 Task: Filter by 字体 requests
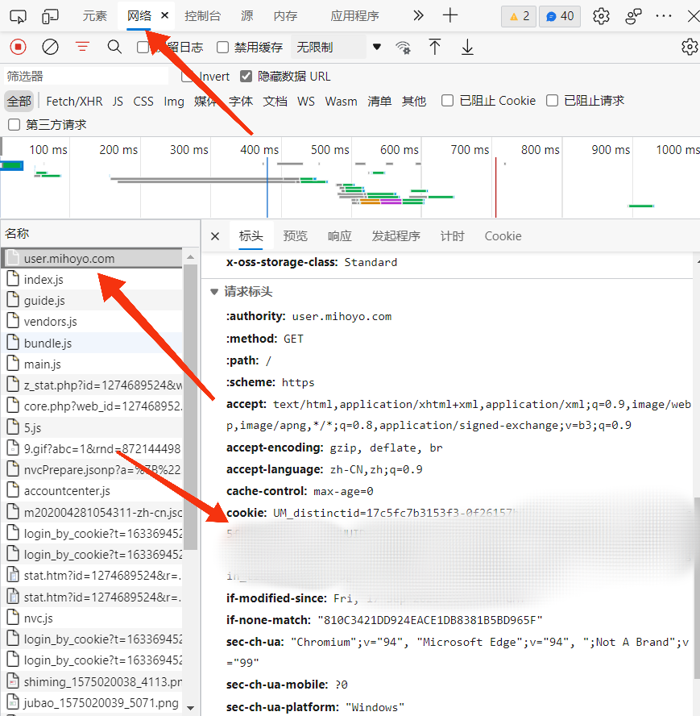pyautogui.click(x=241, y=102)
